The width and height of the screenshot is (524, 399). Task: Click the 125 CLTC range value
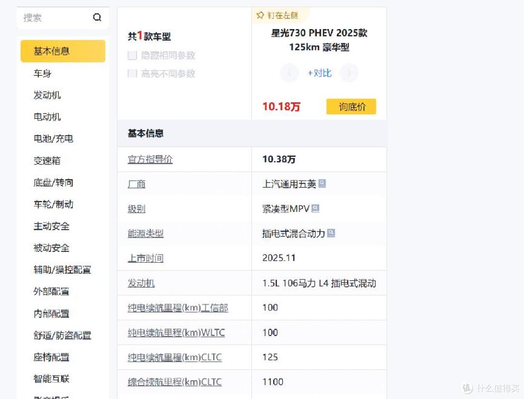pyautogui.click(x=270, y=357)
